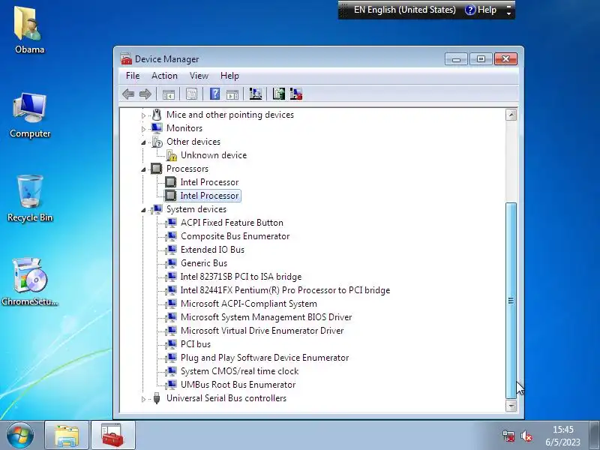The height and width of the screenshot is (450, 600).
Task: Select Plug and Play Software Device Enumerator
Action: (x=265, y=358)
